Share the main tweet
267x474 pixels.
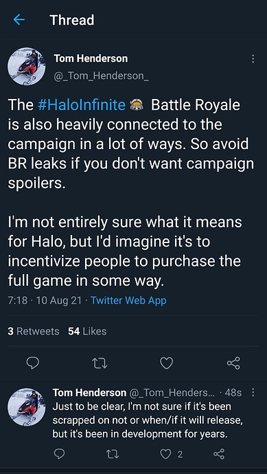(x=233, y=363)
